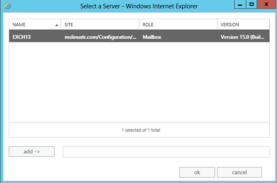The image size is (277, 183).
Task: Sort servers by SITE column header
Action: tap(100, 25)
